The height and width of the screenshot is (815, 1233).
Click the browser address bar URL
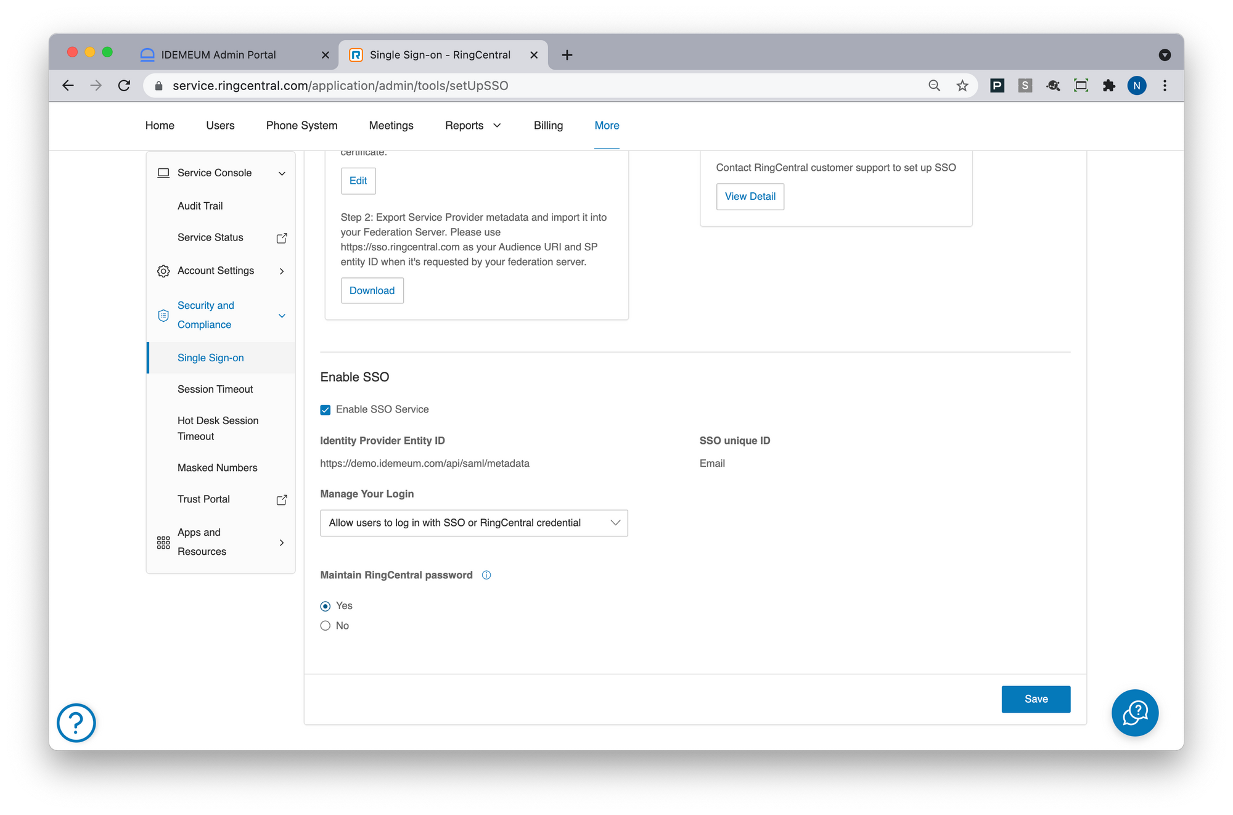pos(340,86)
